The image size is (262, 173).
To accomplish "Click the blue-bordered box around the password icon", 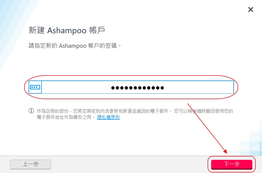I will tap(35, 87).
